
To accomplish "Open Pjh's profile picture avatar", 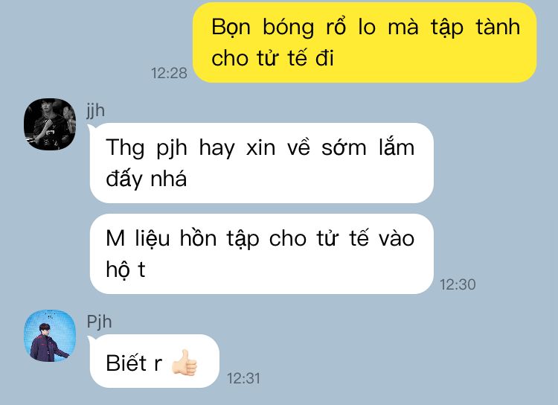I will 50,336.
